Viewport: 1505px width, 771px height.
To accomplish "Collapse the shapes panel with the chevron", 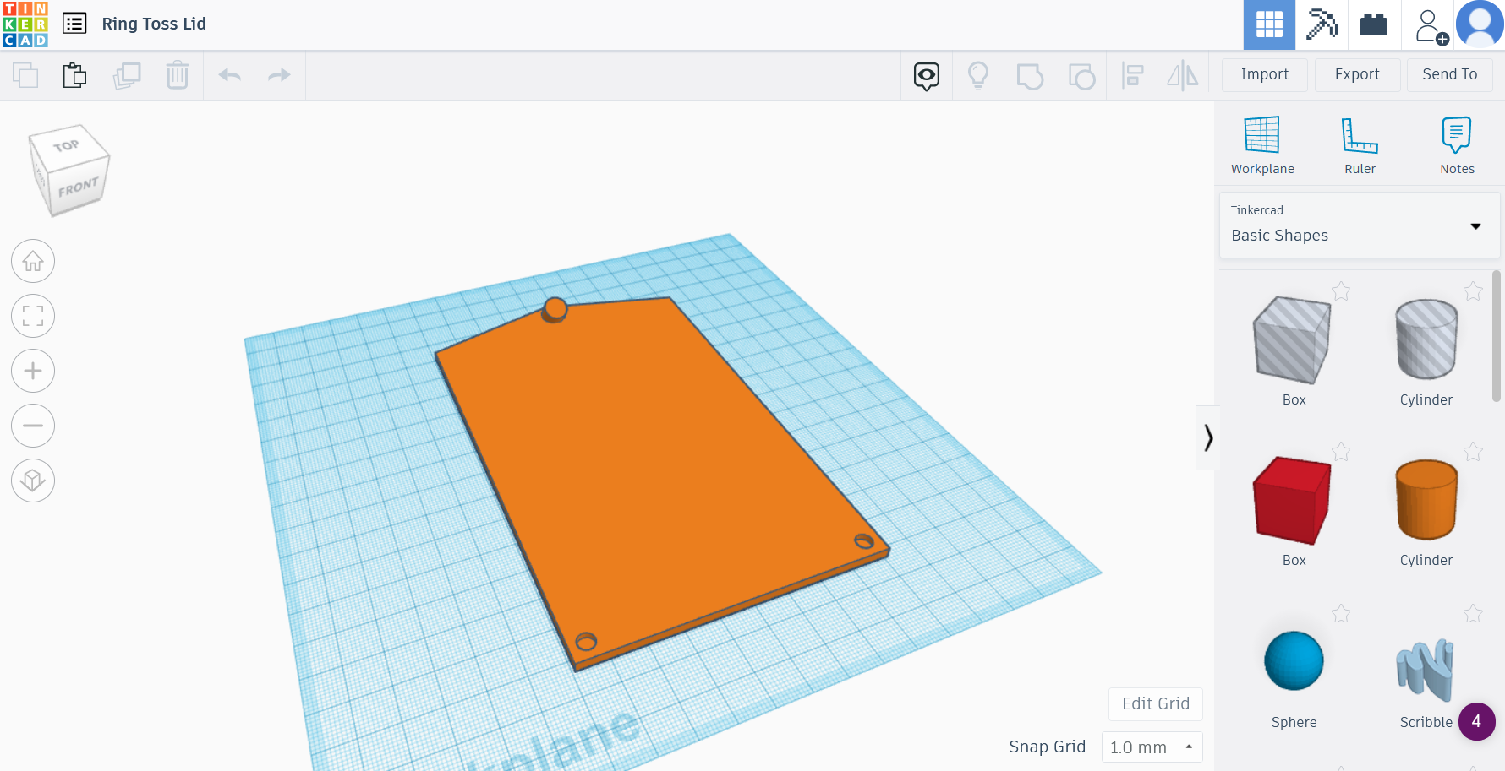I will point(1209,438).
